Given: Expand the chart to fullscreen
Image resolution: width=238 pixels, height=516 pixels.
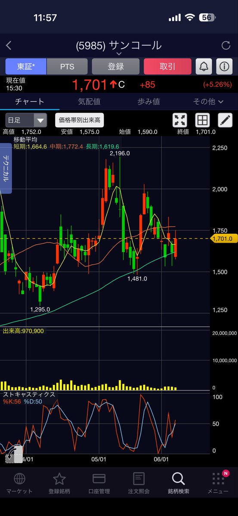Looking at the screenshot, I should 180,120.
